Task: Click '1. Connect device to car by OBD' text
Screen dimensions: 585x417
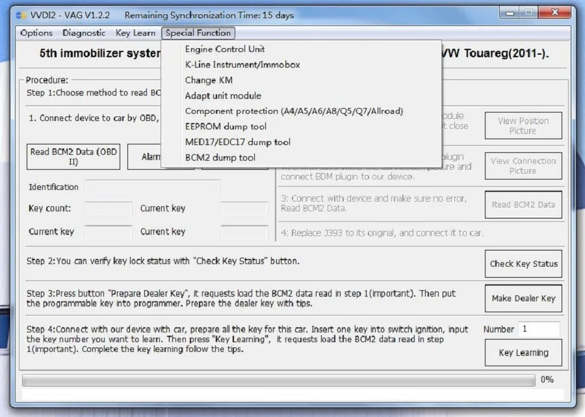Action: (x=94, y=118)
